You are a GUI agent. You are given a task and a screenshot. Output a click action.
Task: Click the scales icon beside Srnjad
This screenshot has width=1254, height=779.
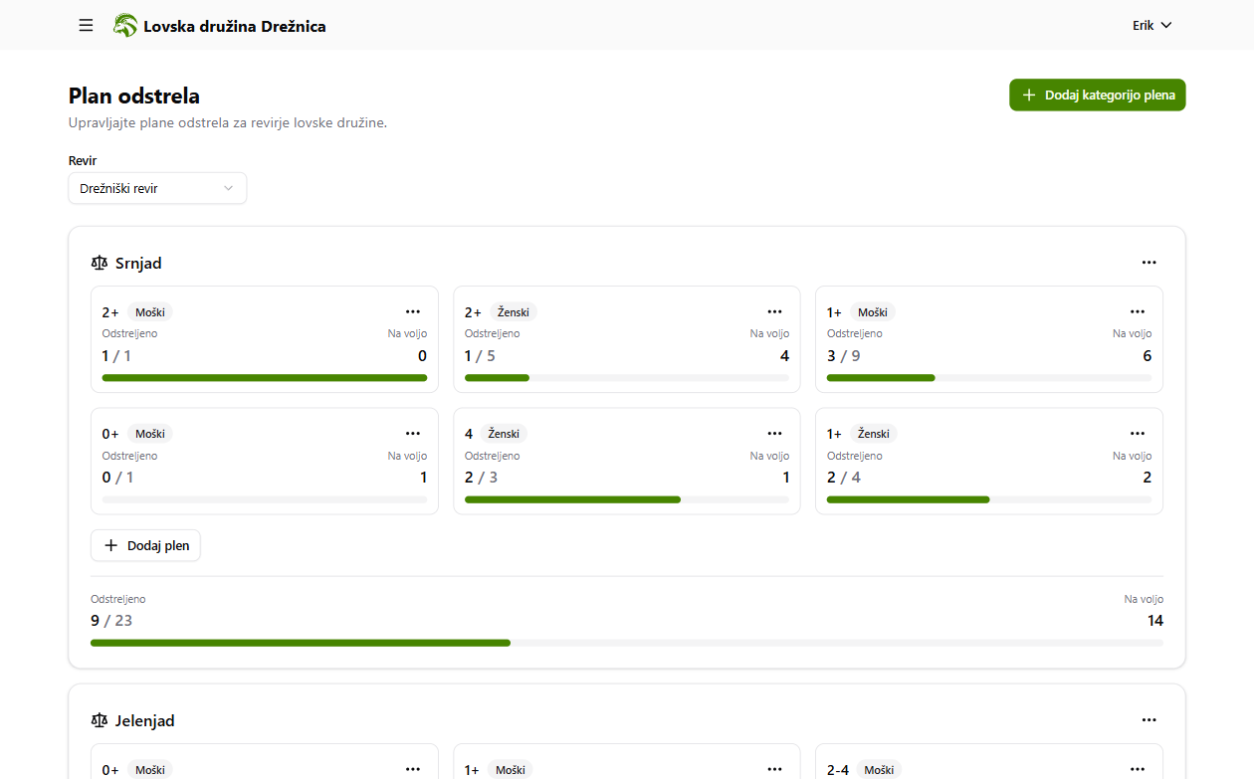click(x=100, y=264)
